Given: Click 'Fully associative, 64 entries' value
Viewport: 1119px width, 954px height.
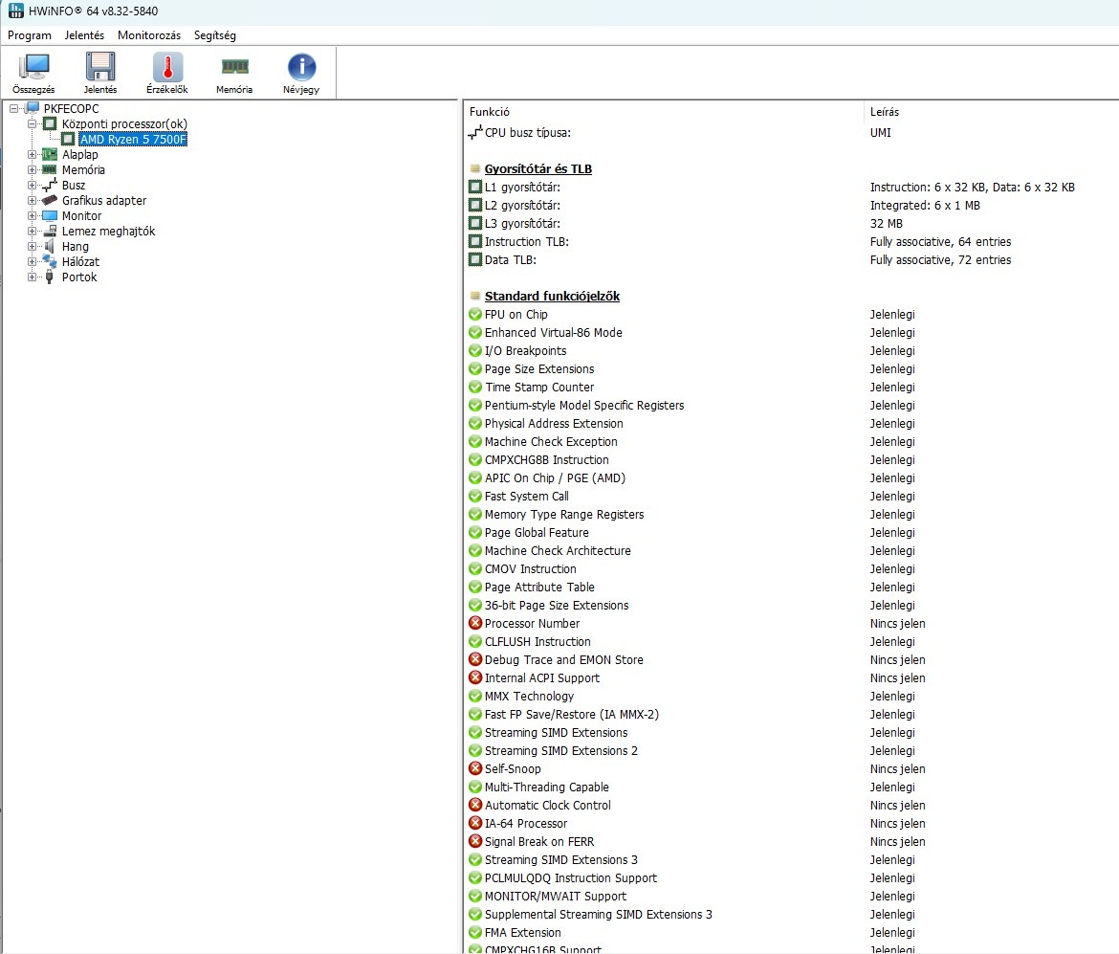Looking at the screenshot, I should [940, 242].
